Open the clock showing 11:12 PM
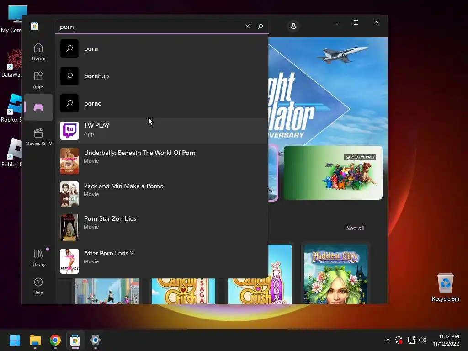Viewport: 468px width, 351px height. pyautogui.click(x=446, y=340)
